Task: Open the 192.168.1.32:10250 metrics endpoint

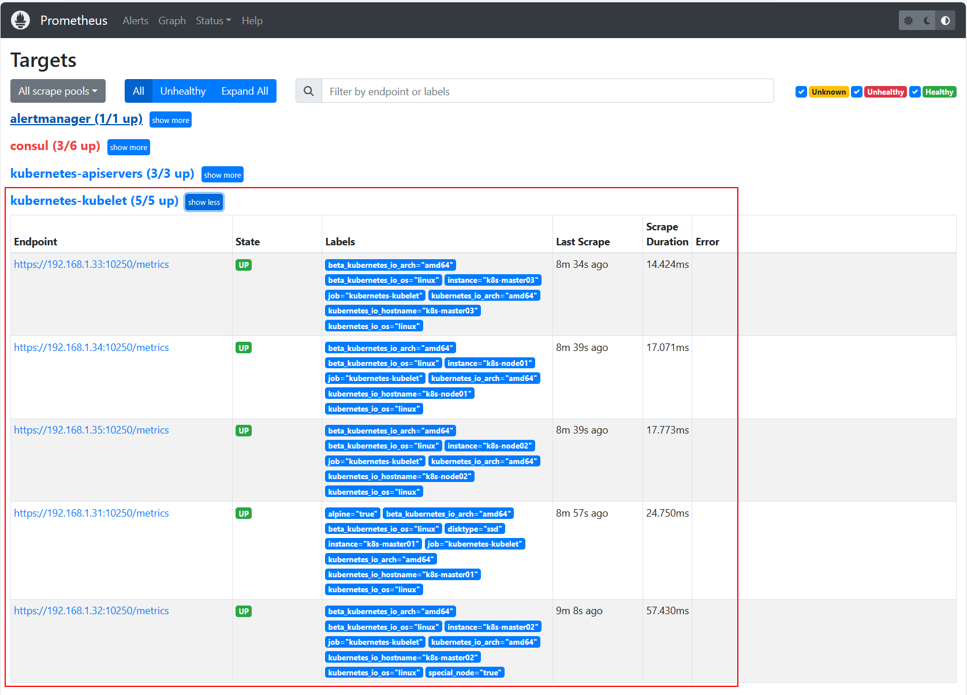Action: 91,611
